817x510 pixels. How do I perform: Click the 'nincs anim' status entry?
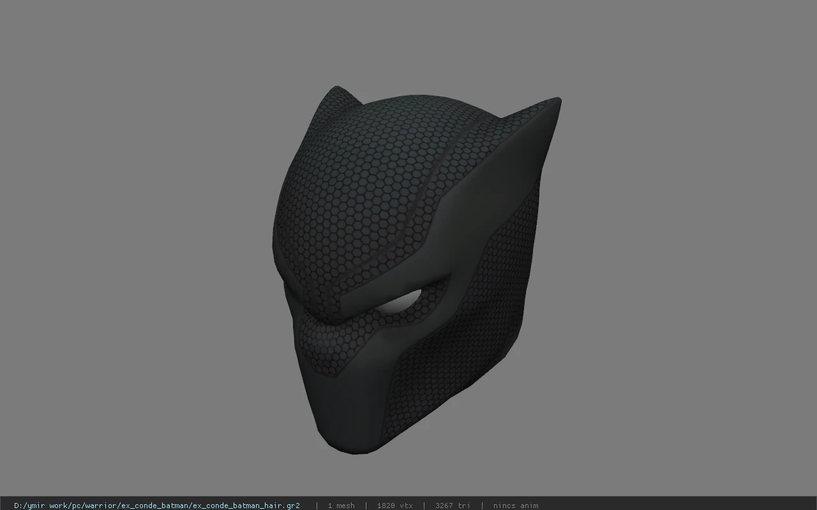click(x=516, y=506)
